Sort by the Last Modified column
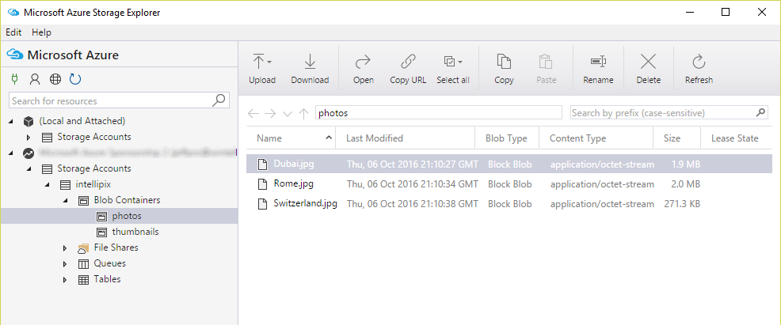 click(x=406, y=138)
